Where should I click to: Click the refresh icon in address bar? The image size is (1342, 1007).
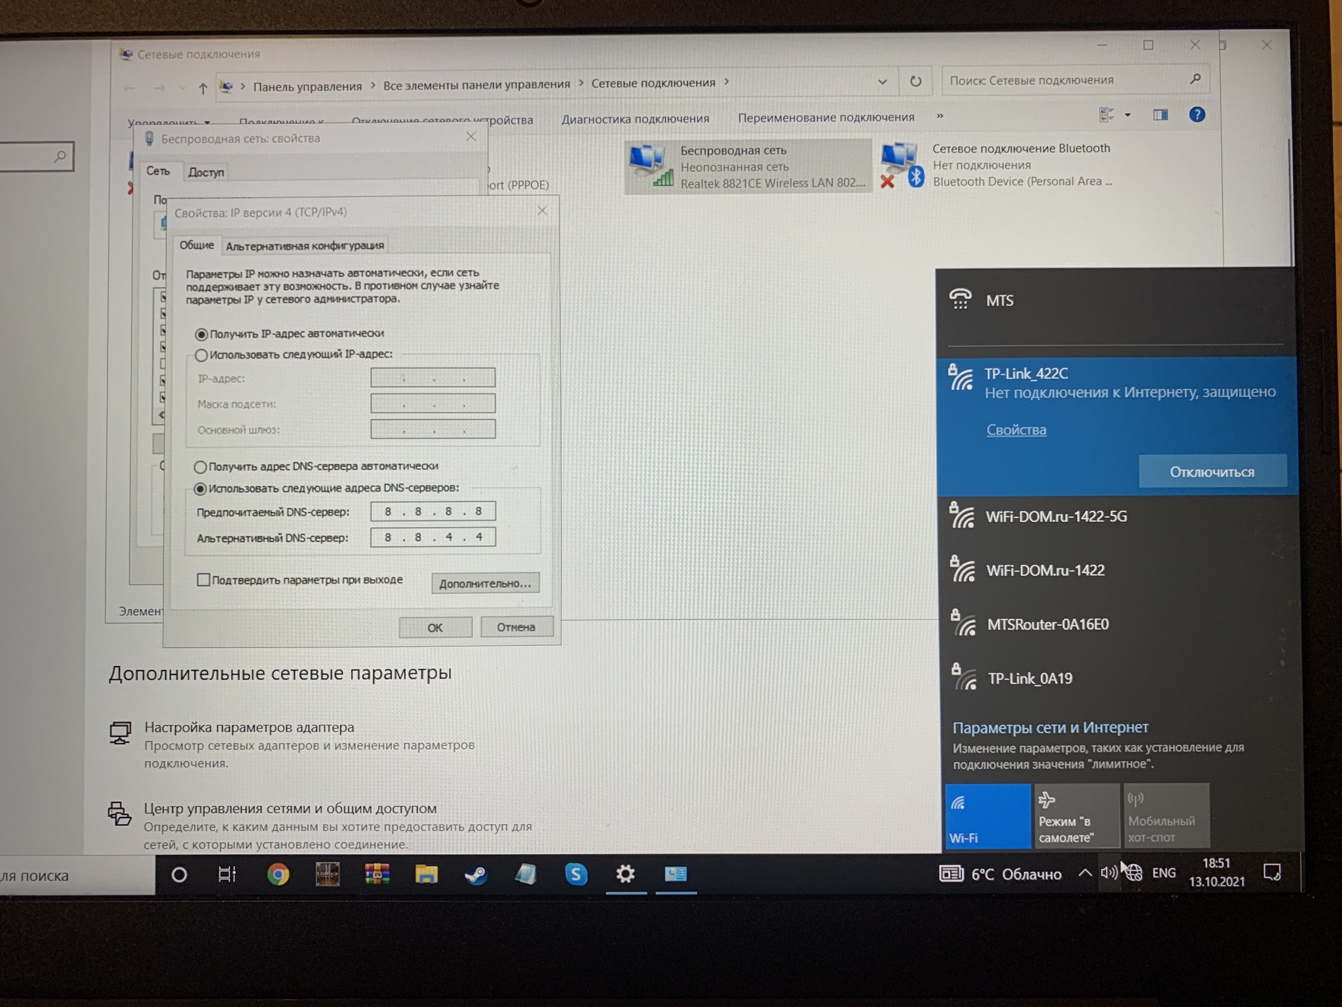click(x=915, y=81)
